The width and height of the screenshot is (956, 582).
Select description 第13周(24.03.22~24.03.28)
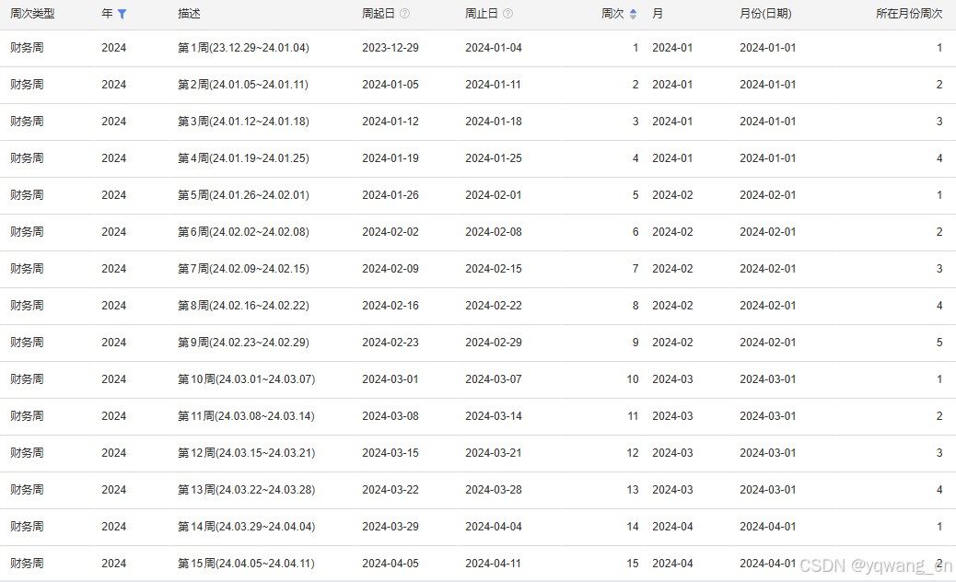point(246,489)
